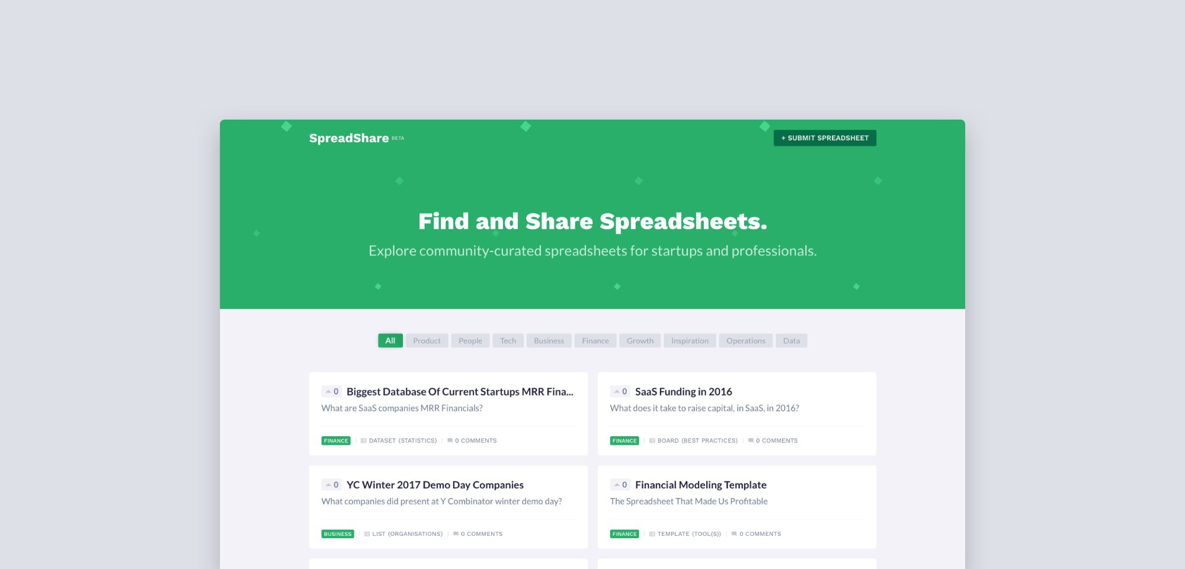The height and width of the screenshot is (569, 1185).
Task: Click 'What are SaaS companies MRR Financials?' text
Action: coord(402,408)
